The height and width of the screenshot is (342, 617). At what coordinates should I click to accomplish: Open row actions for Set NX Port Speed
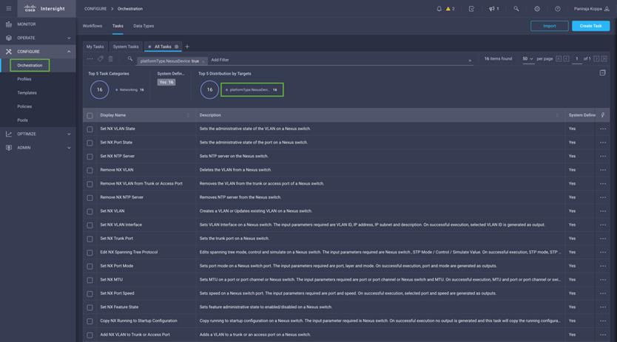pyautogui.click(x=602, y=294)
